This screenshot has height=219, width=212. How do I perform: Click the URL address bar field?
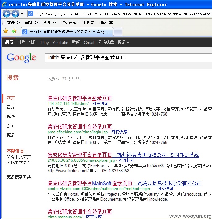120,14
